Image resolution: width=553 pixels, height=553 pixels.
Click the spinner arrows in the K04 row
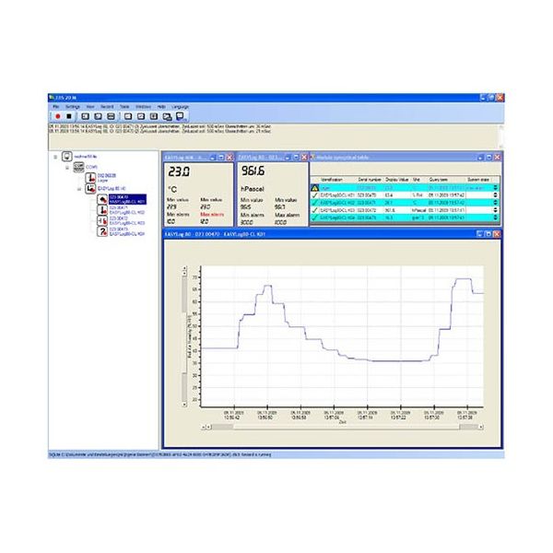coord(495,218)
